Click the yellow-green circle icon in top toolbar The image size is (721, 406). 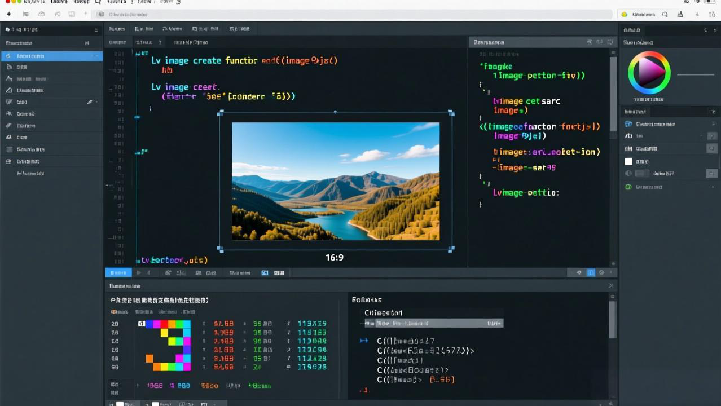[625, 14]
